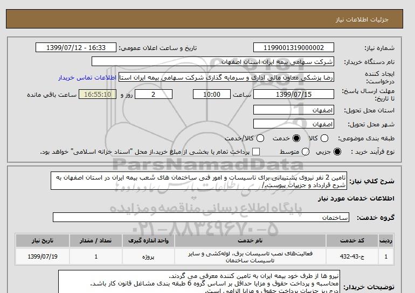
Task: Click the remaining days field showing 2
Action: click(x=154, y=94)
